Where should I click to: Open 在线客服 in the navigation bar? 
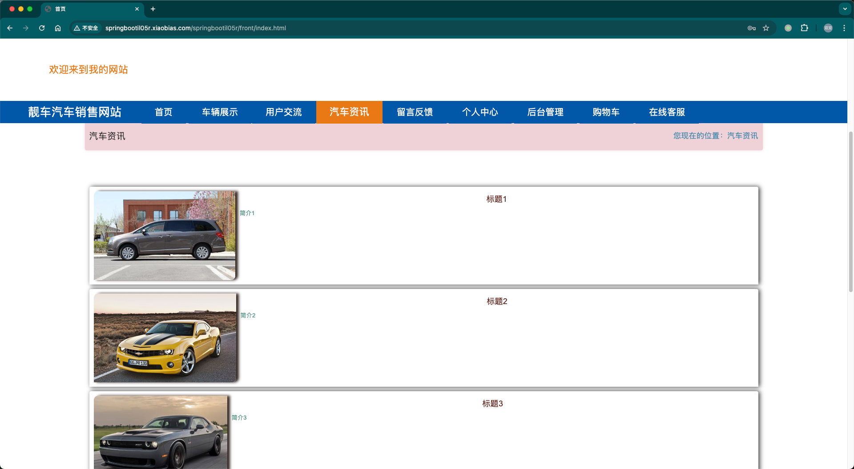point(667,112)
